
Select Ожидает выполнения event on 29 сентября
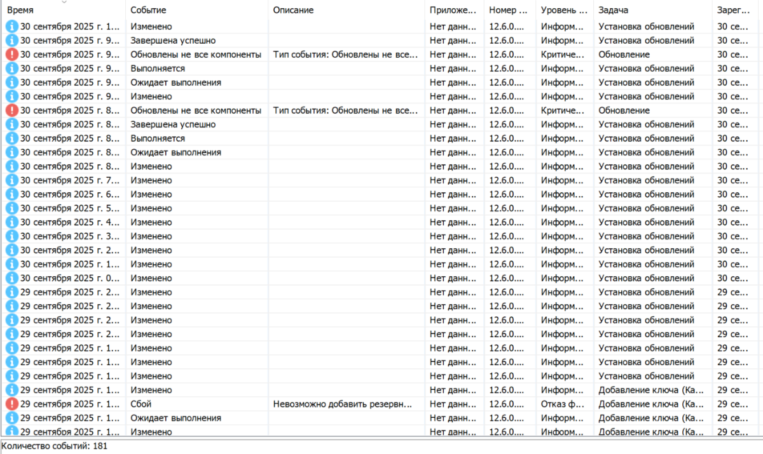point(175,418)
